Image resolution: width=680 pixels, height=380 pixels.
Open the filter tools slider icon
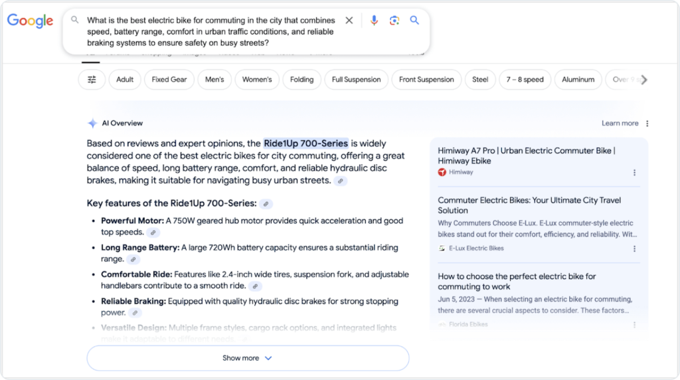click(x=92, y=80)
